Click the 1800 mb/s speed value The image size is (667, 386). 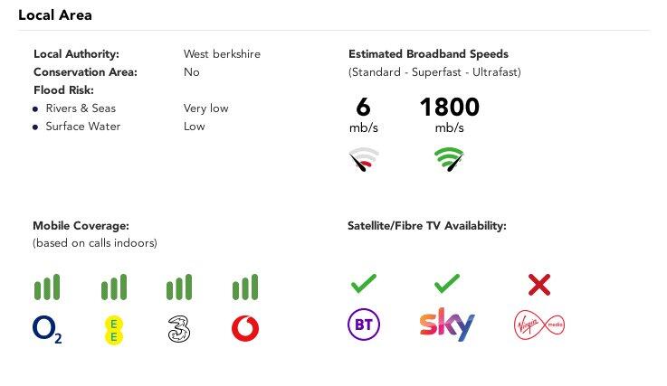click(449, 108)
